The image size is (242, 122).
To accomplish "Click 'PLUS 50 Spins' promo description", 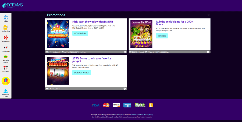I will coord(181,29).
